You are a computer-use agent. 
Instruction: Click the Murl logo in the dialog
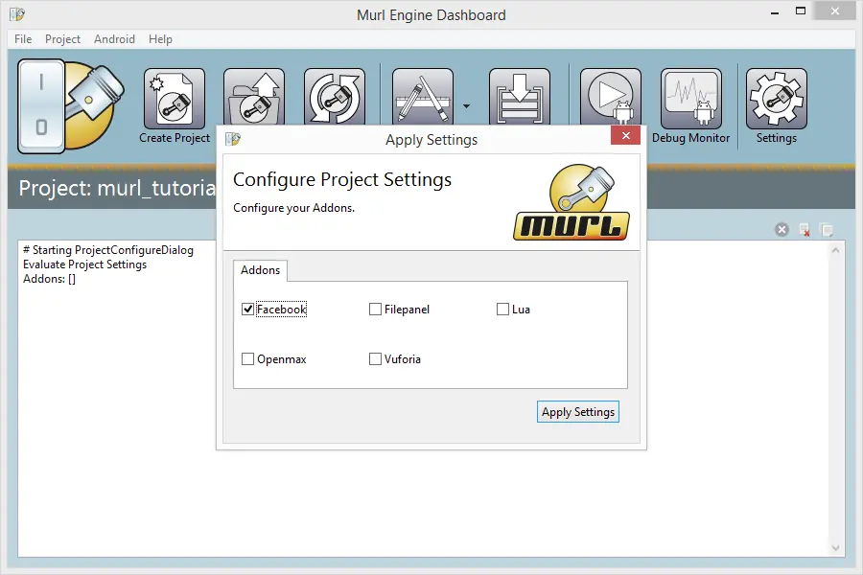tap(571, 202)
